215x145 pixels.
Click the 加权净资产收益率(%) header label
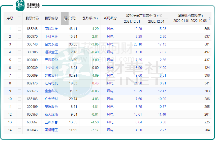click(142, 15)
